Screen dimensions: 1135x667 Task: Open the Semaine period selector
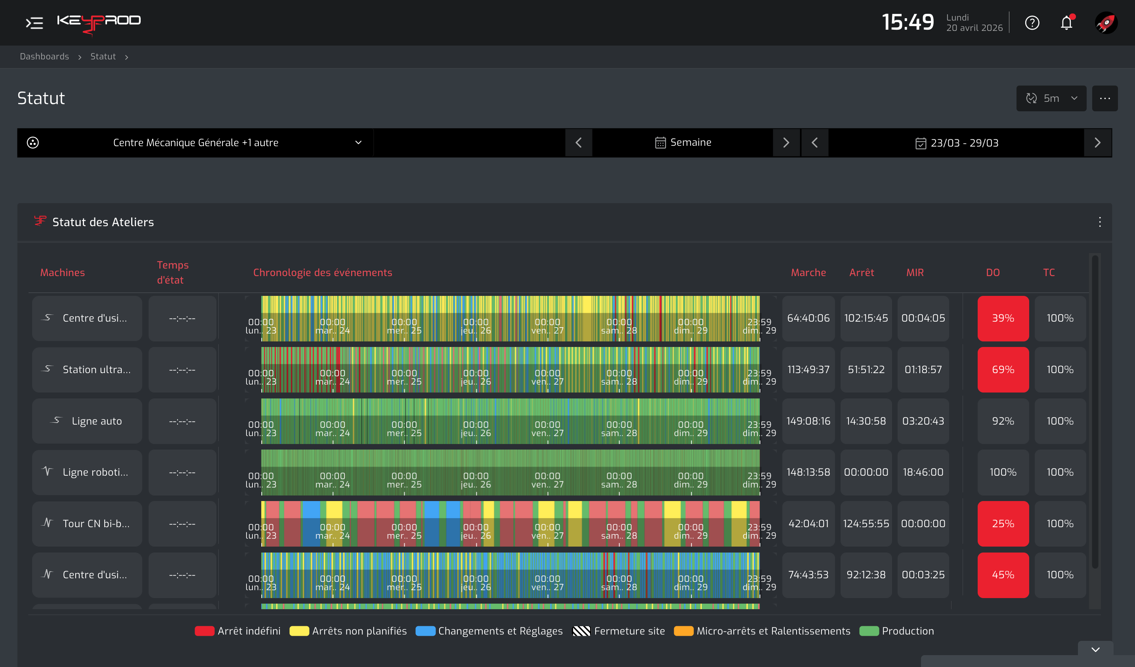[x=682, y=143]
